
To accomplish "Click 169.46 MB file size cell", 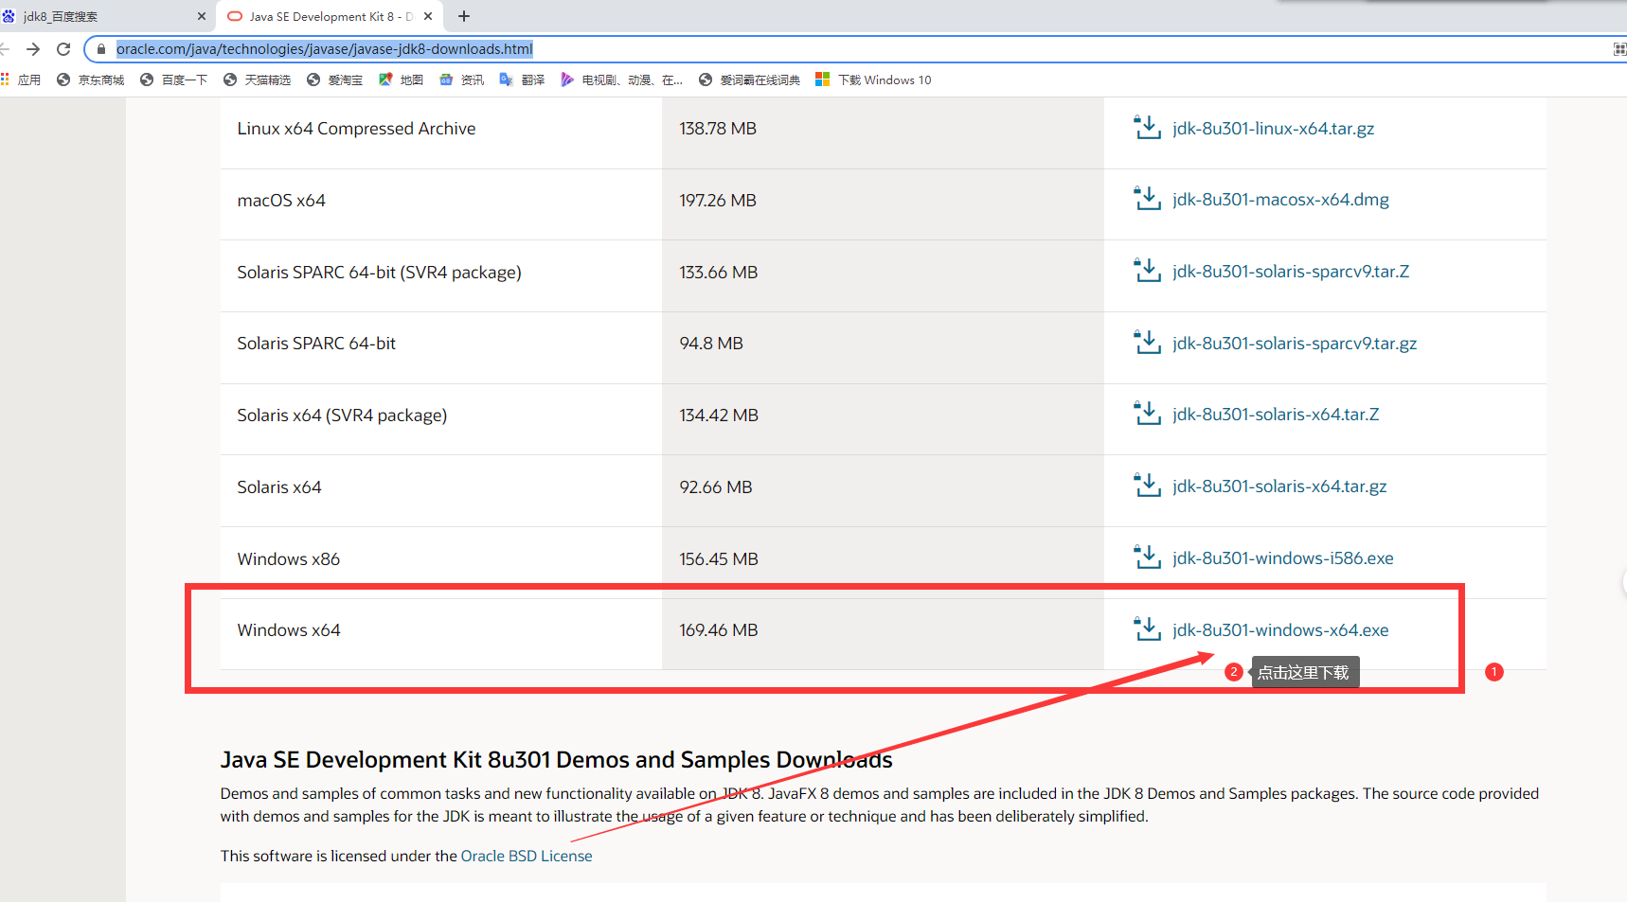I will (x=719, y=630).
